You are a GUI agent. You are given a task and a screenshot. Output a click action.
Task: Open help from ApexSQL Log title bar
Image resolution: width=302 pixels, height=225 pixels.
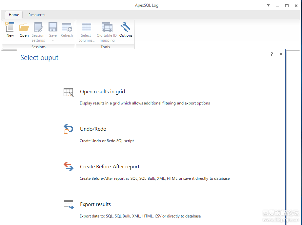coord(268,6)
